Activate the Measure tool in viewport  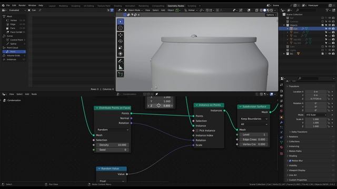(x=121, y=67)
